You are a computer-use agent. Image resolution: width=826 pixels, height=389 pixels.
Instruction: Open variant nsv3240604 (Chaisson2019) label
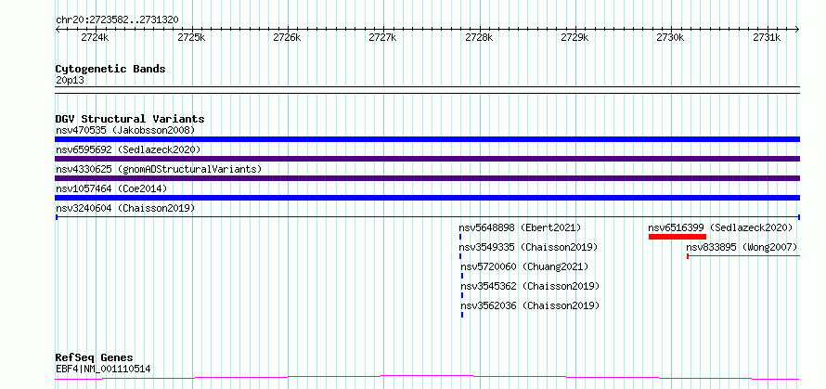[125, 208]
